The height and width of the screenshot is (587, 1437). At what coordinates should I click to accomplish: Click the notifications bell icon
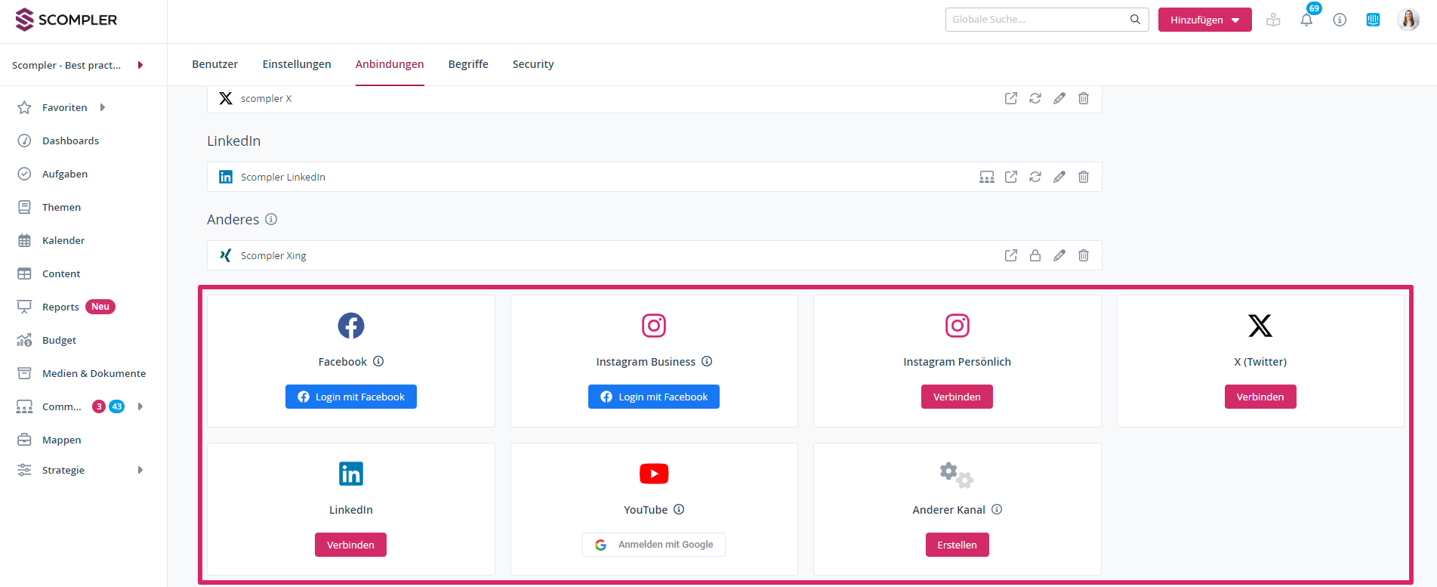pos(1306,20)
